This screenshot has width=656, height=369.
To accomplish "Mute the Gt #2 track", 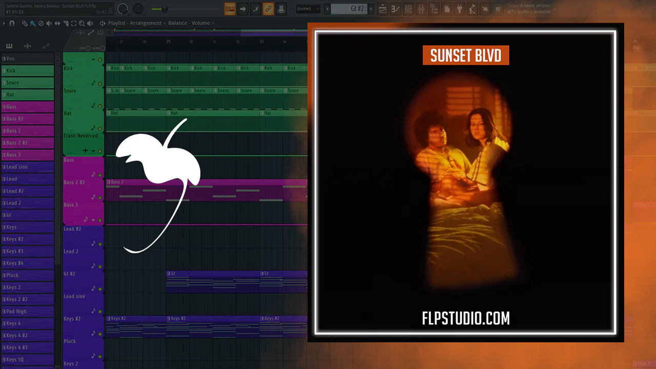I will 100,289.
